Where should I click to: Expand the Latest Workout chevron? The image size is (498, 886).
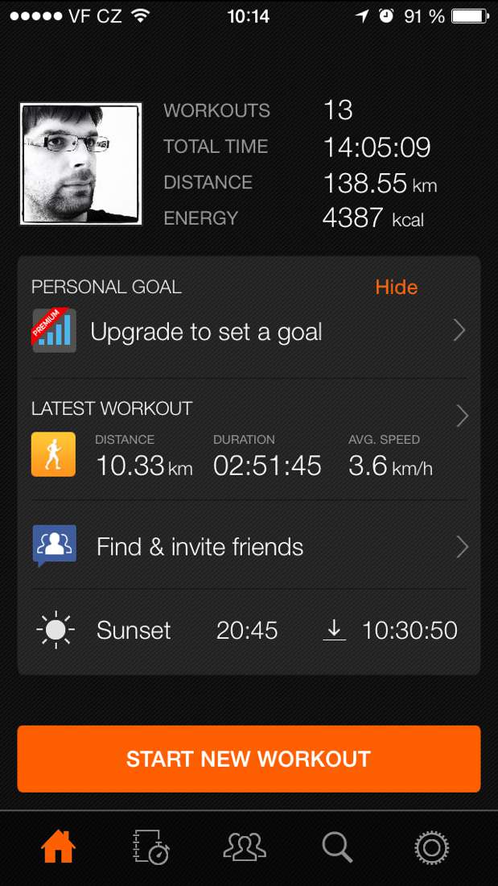click(x=462, y=416)
